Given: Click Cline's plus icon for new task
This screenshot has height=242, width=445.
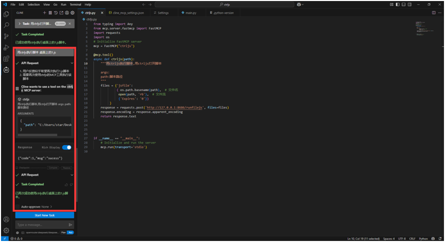Looking at the screenshot, I should 45,13.
